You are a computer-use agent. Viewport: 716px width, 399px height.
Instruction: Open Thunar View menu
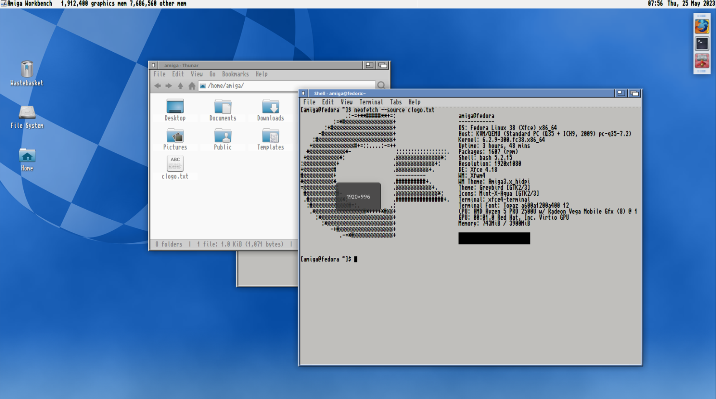click(197, 74)
